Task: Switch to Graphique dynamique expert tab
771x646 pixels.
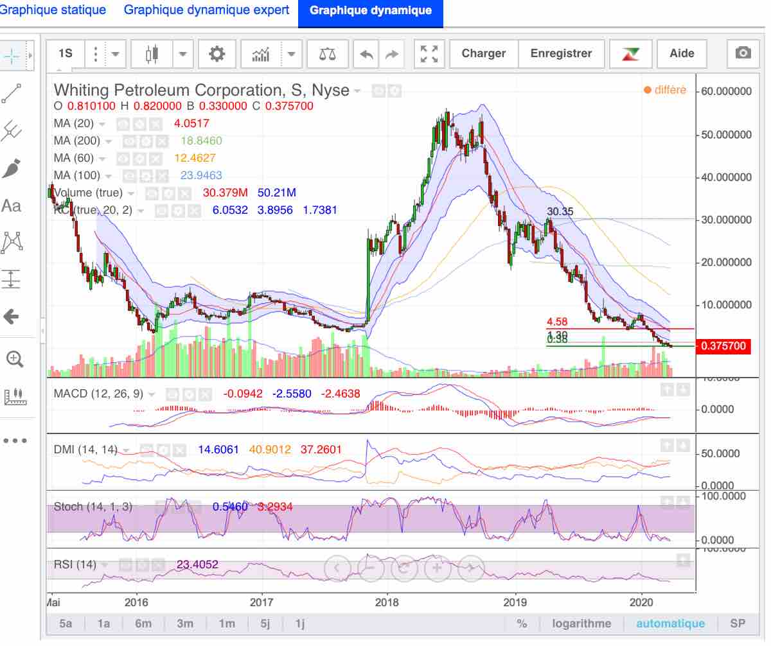Action: click(206, 10)
